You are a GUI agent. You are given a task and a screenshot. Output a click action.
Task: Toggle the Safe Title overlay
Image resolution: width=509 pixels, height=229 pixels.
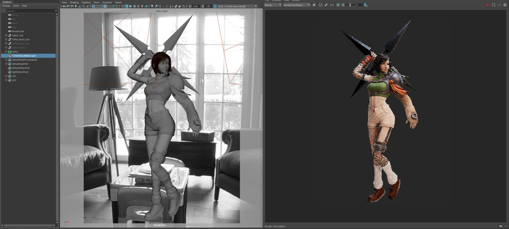tap(117, 6)
